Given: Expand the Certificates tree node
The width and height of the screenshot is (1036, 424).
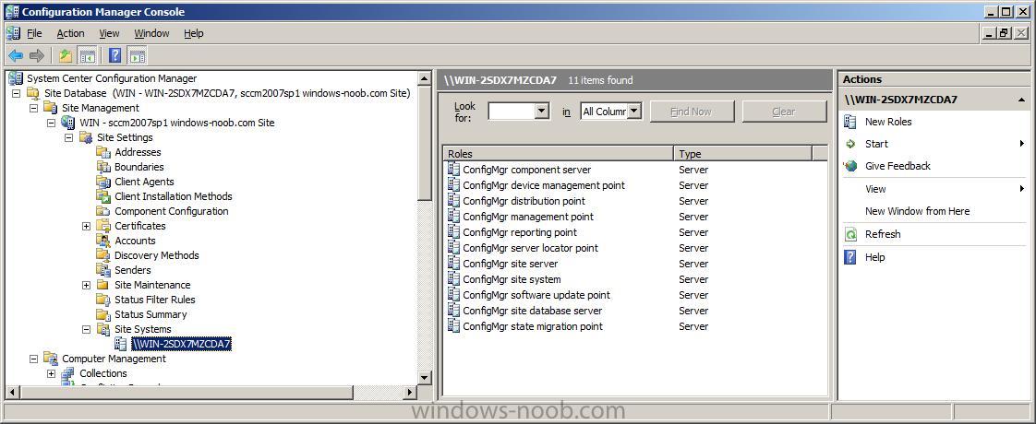Looking at the screenshot, I should (86, 226).
